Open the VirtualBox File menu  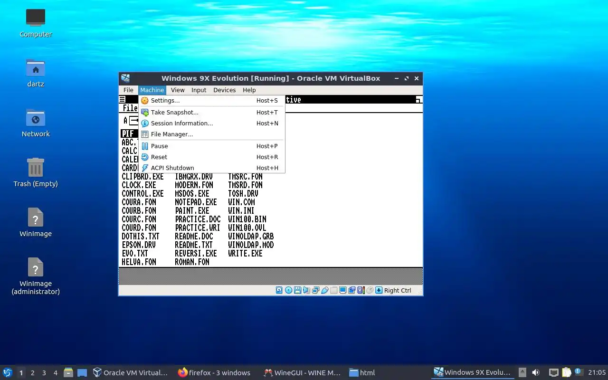pyautogui.click(x=128, y=90)
